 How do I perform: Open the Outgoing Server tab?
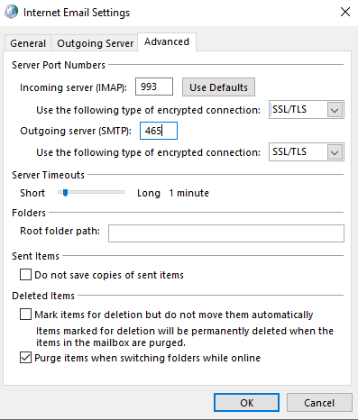pyautogui.click(x=95, y=43)
